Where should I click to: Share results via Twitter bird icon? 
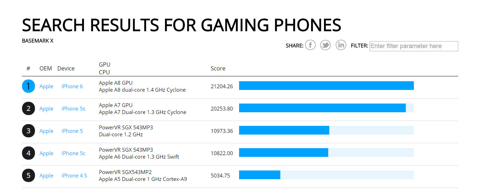click(325, 45)
